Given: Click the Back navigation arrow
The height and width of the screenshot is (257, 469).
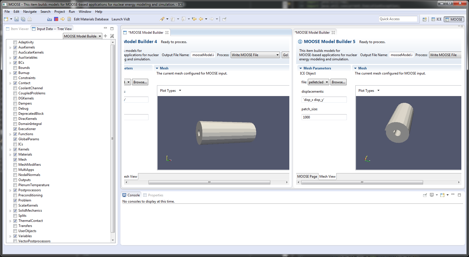Looking at the screenshot, I should (201, 19).
